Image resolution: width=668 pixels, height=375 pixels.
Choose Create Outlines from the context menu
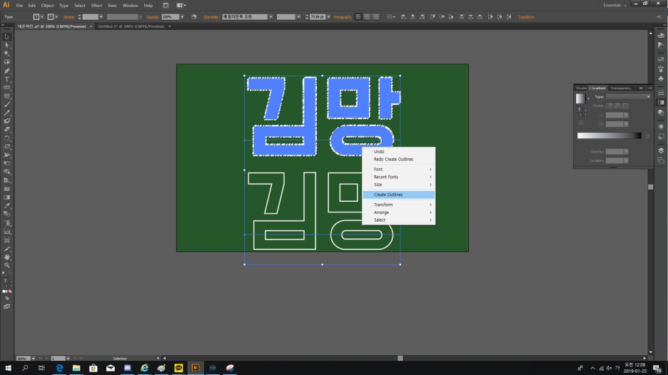[x=388, y=195]
